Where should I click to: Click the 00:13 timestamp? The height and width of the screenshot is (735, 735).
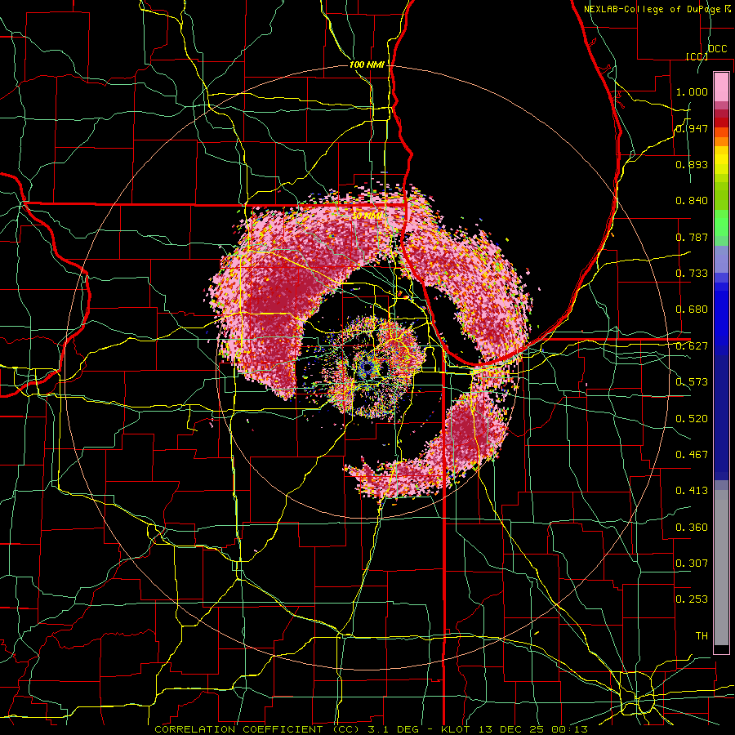pos(570,729)
